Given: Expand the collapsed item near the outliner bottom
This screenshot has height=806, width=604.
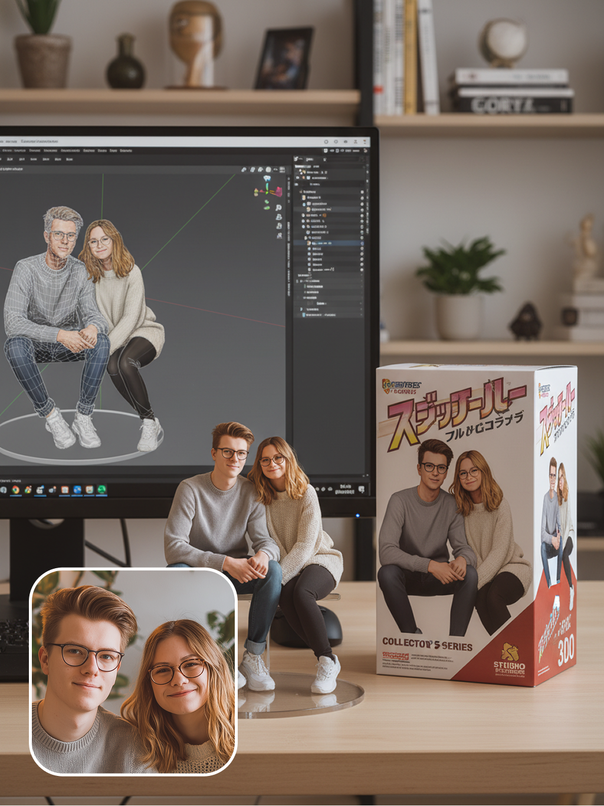Looking at the screenshot, I should pos(301,309).
